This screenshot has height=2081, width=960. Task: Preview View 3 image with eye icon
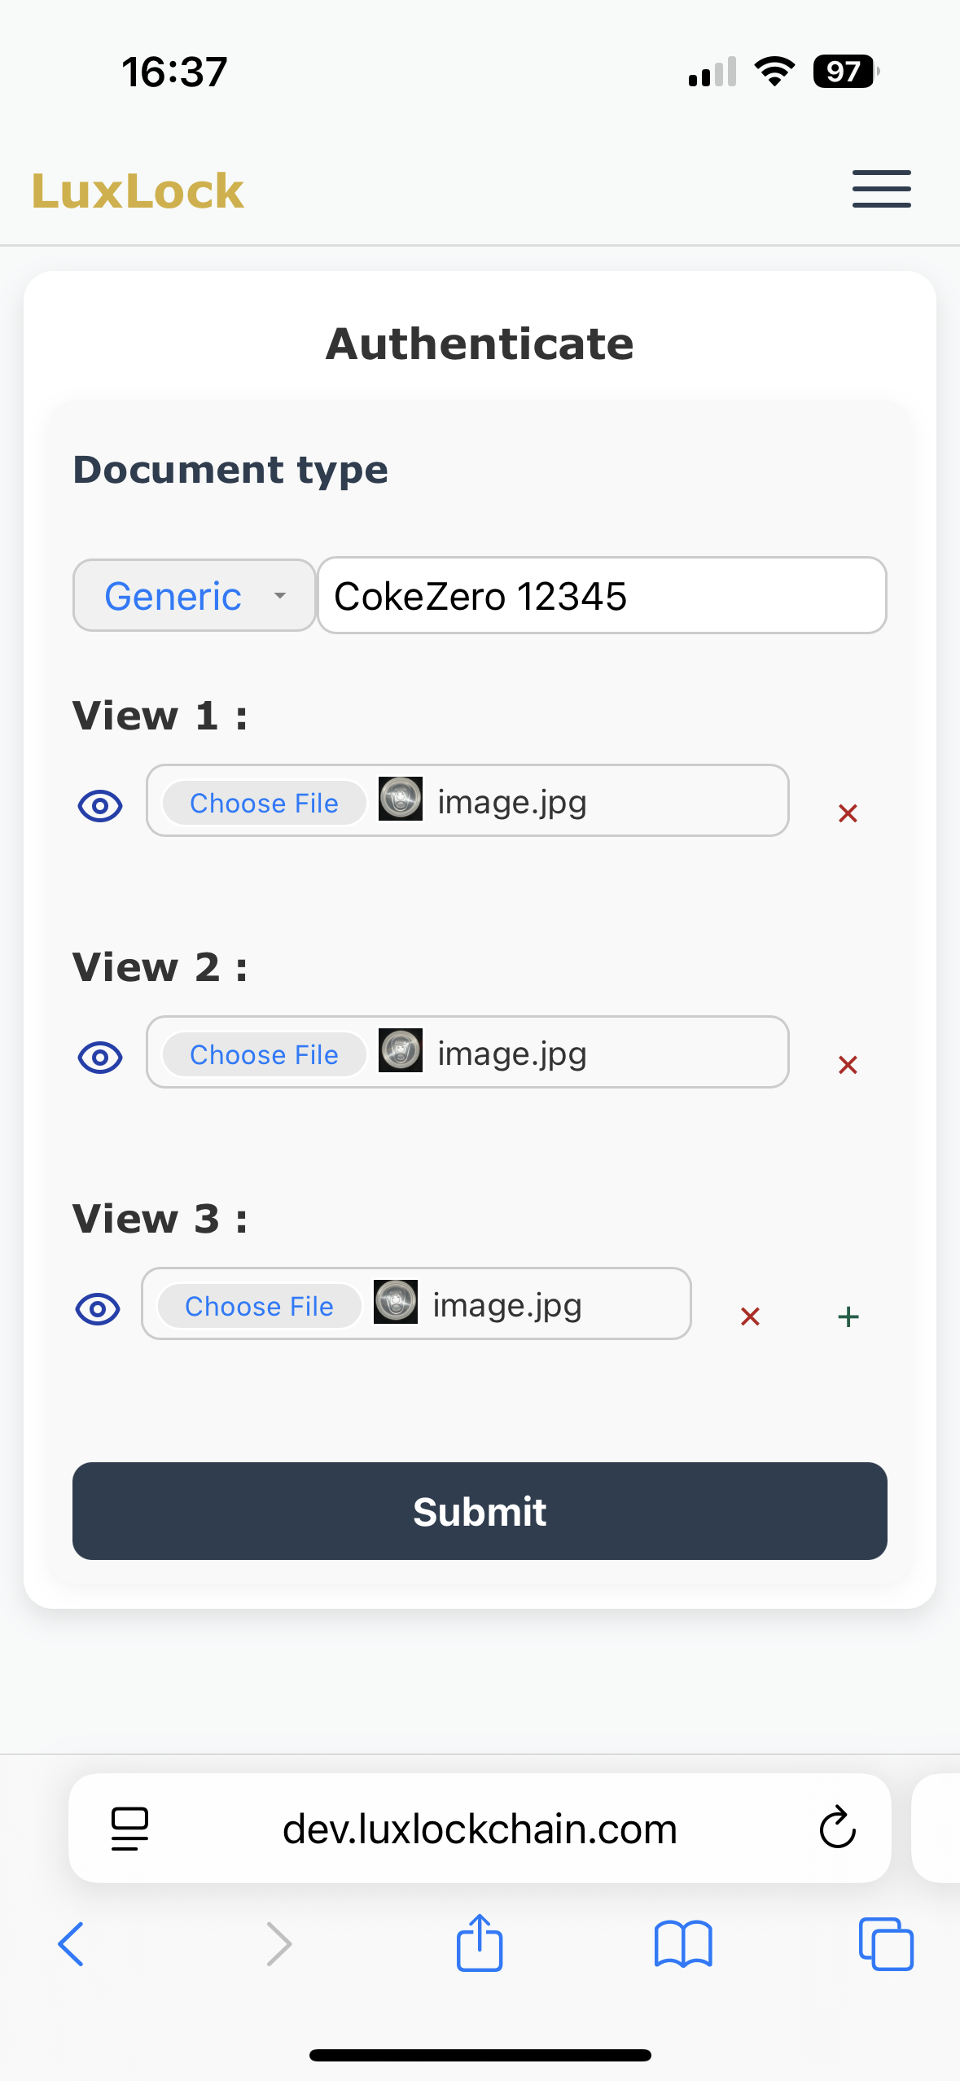coord(98,1309)
